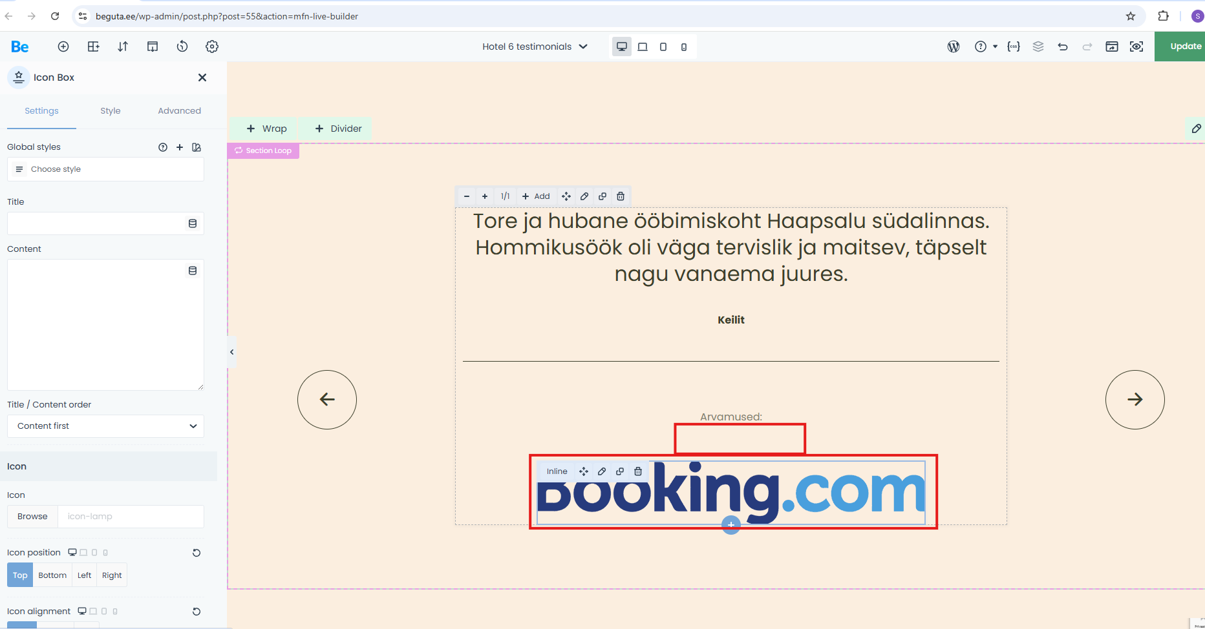Screen dimensions: 1205x629
Task: Switch to the Advanced tab
Action: pyautogui.click(x=179, y=111)
